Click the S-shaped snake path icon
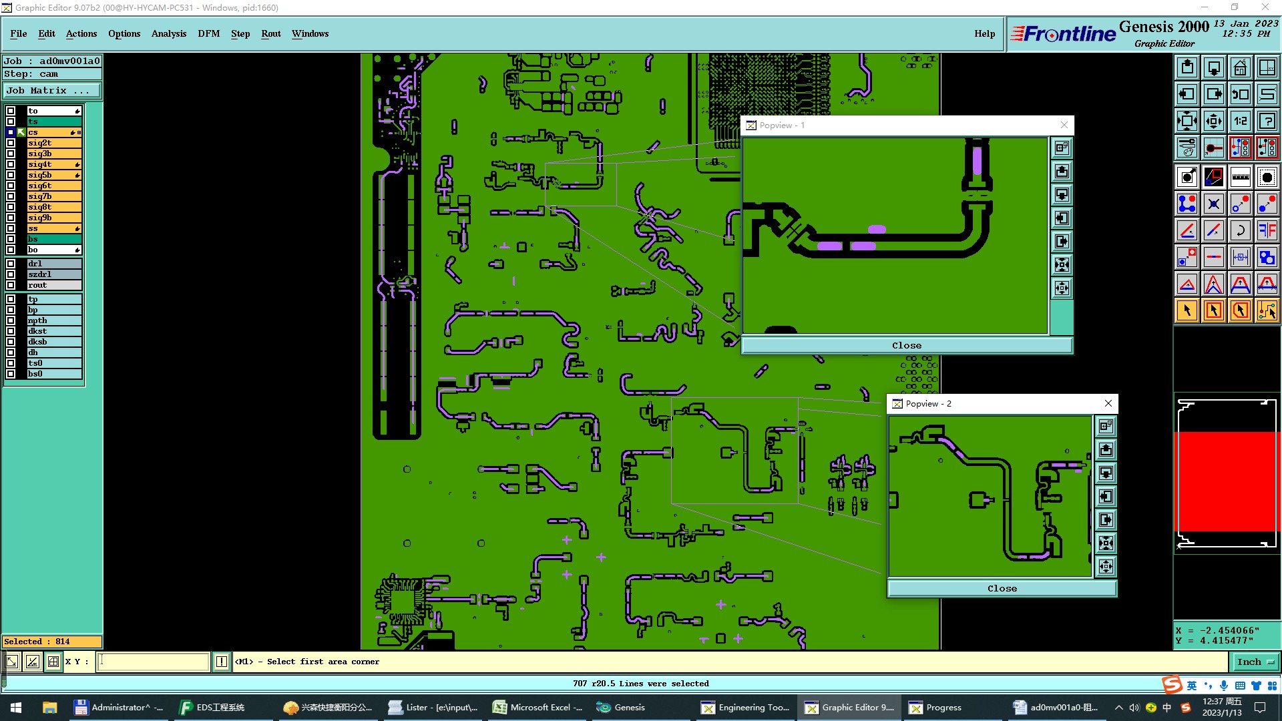 click(x=1267, y=94)
